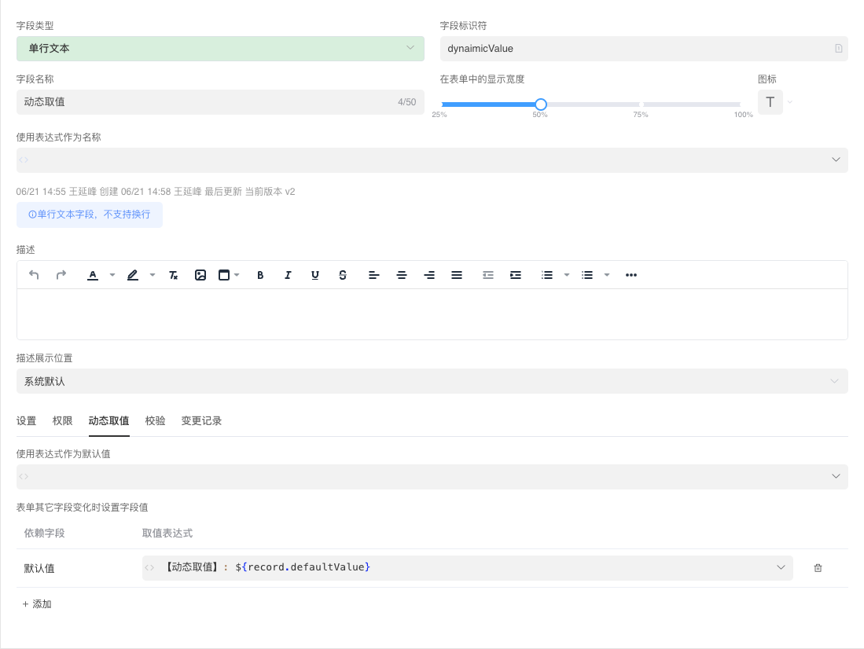Switch to the 校验 tab

[x=156, y=421]
